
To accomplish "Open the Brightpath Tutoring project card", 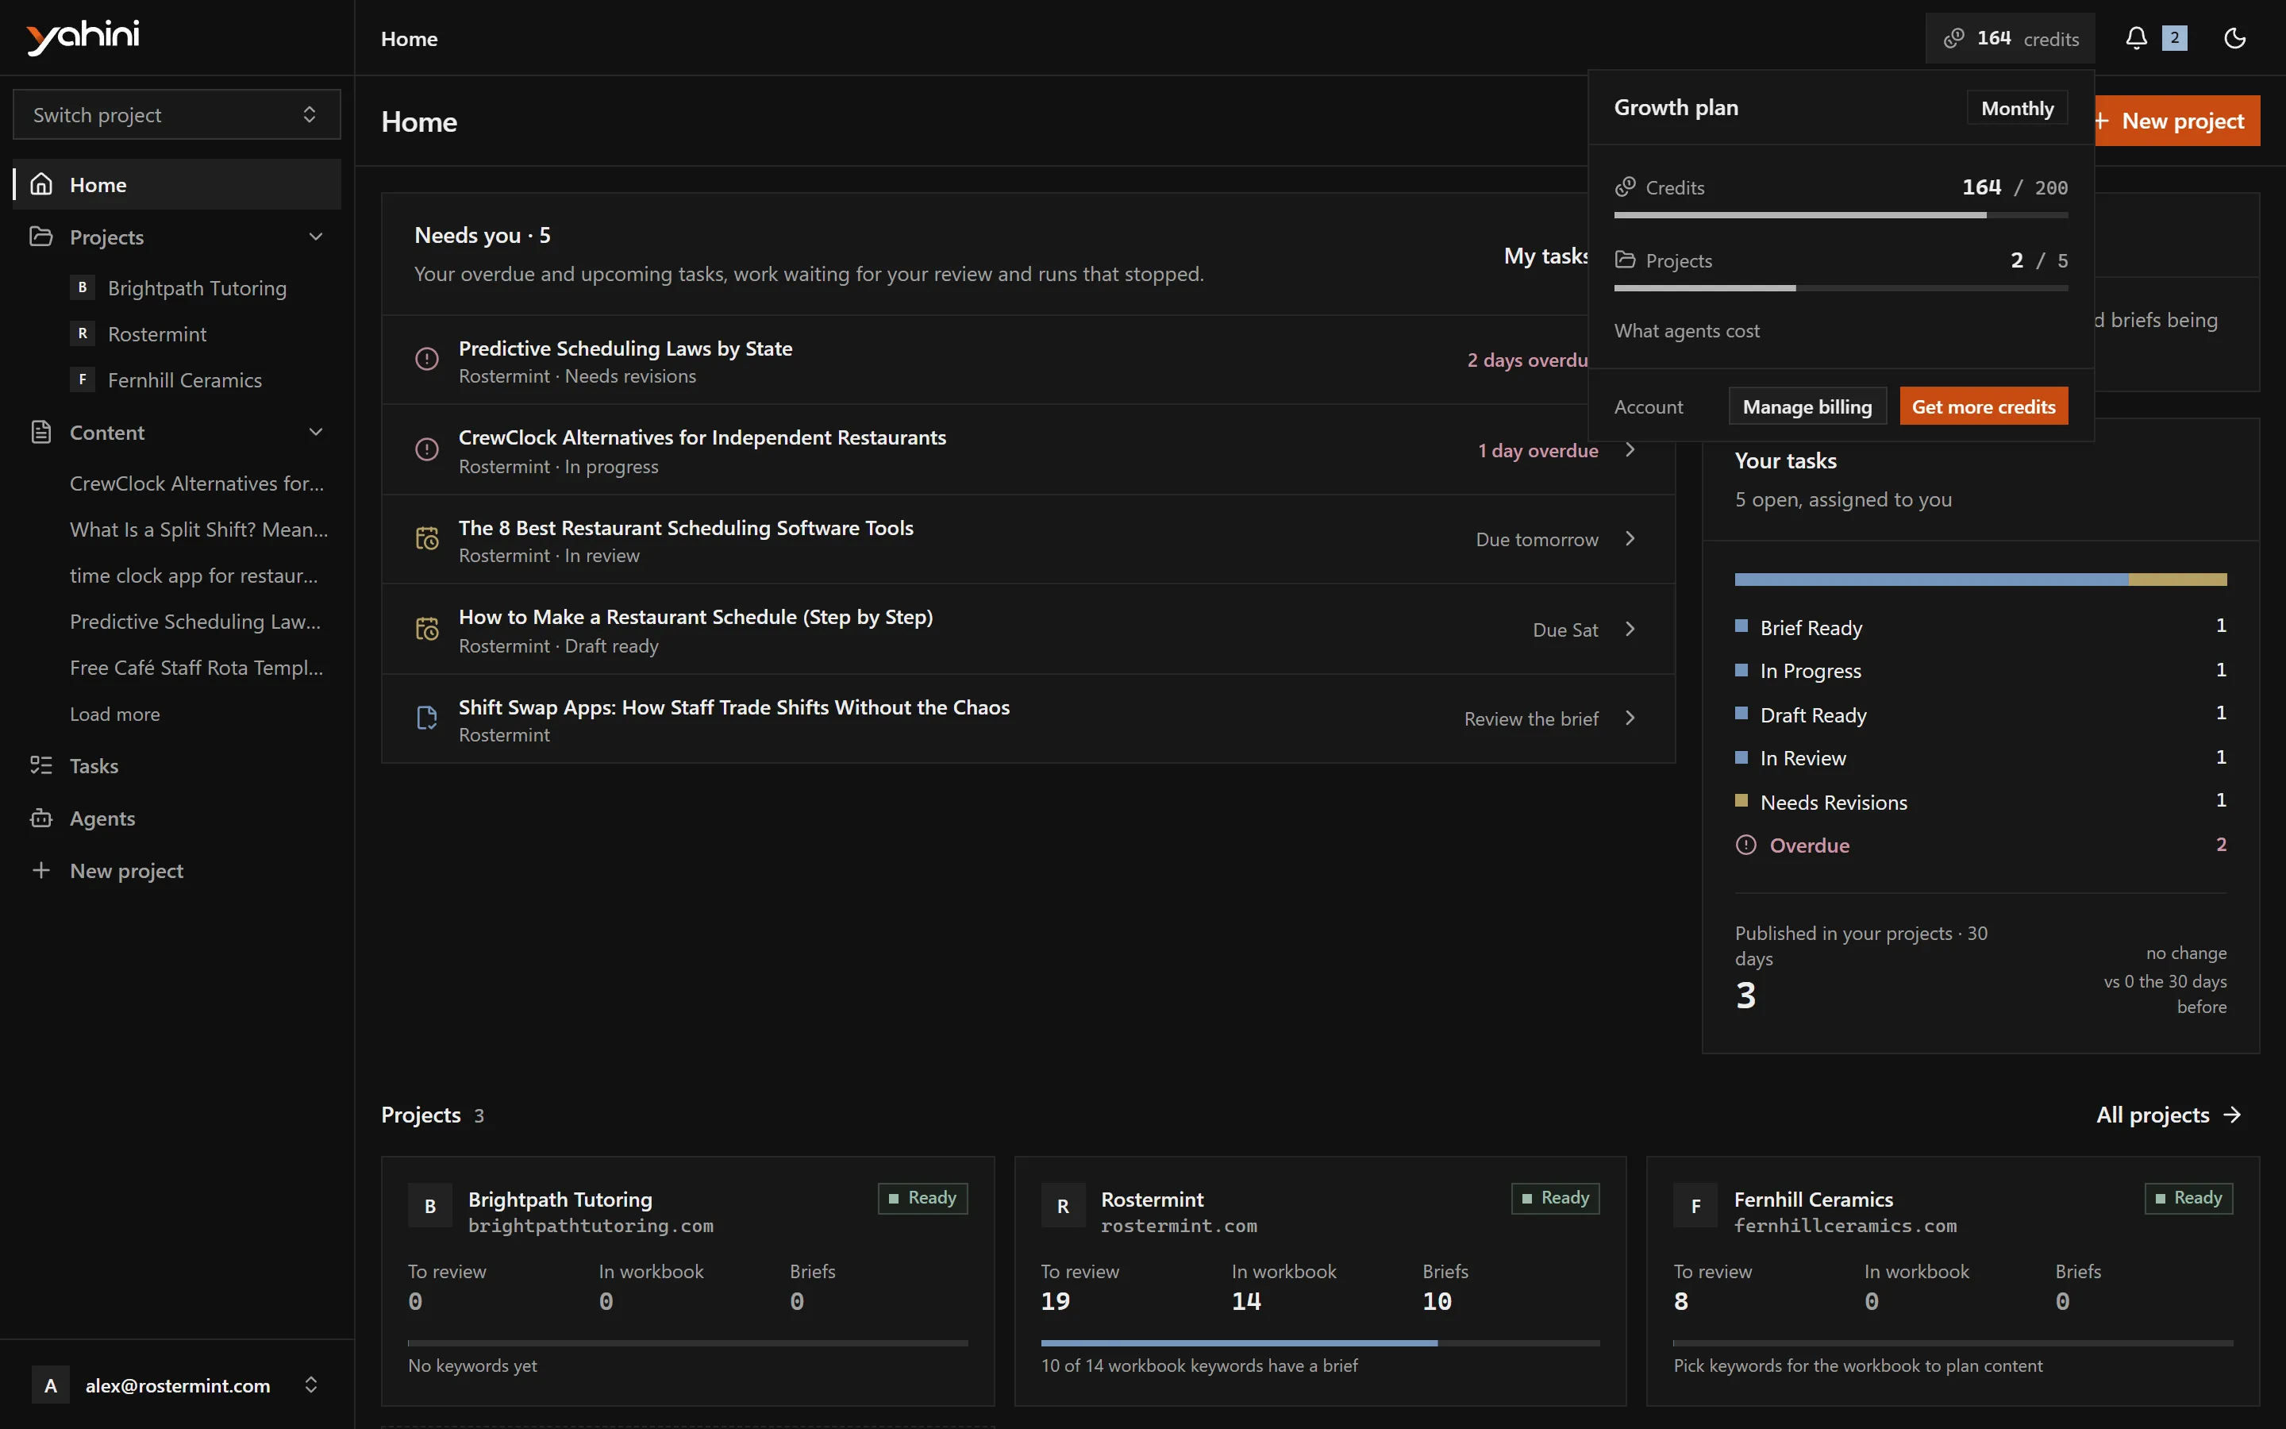I will point(687,1281).
